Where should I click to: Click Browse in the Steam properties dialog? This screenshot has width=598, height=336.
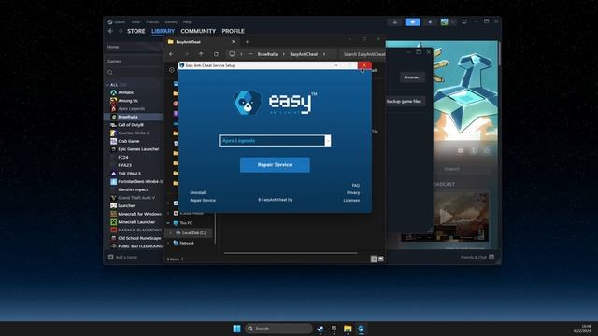tap(412, 77)
